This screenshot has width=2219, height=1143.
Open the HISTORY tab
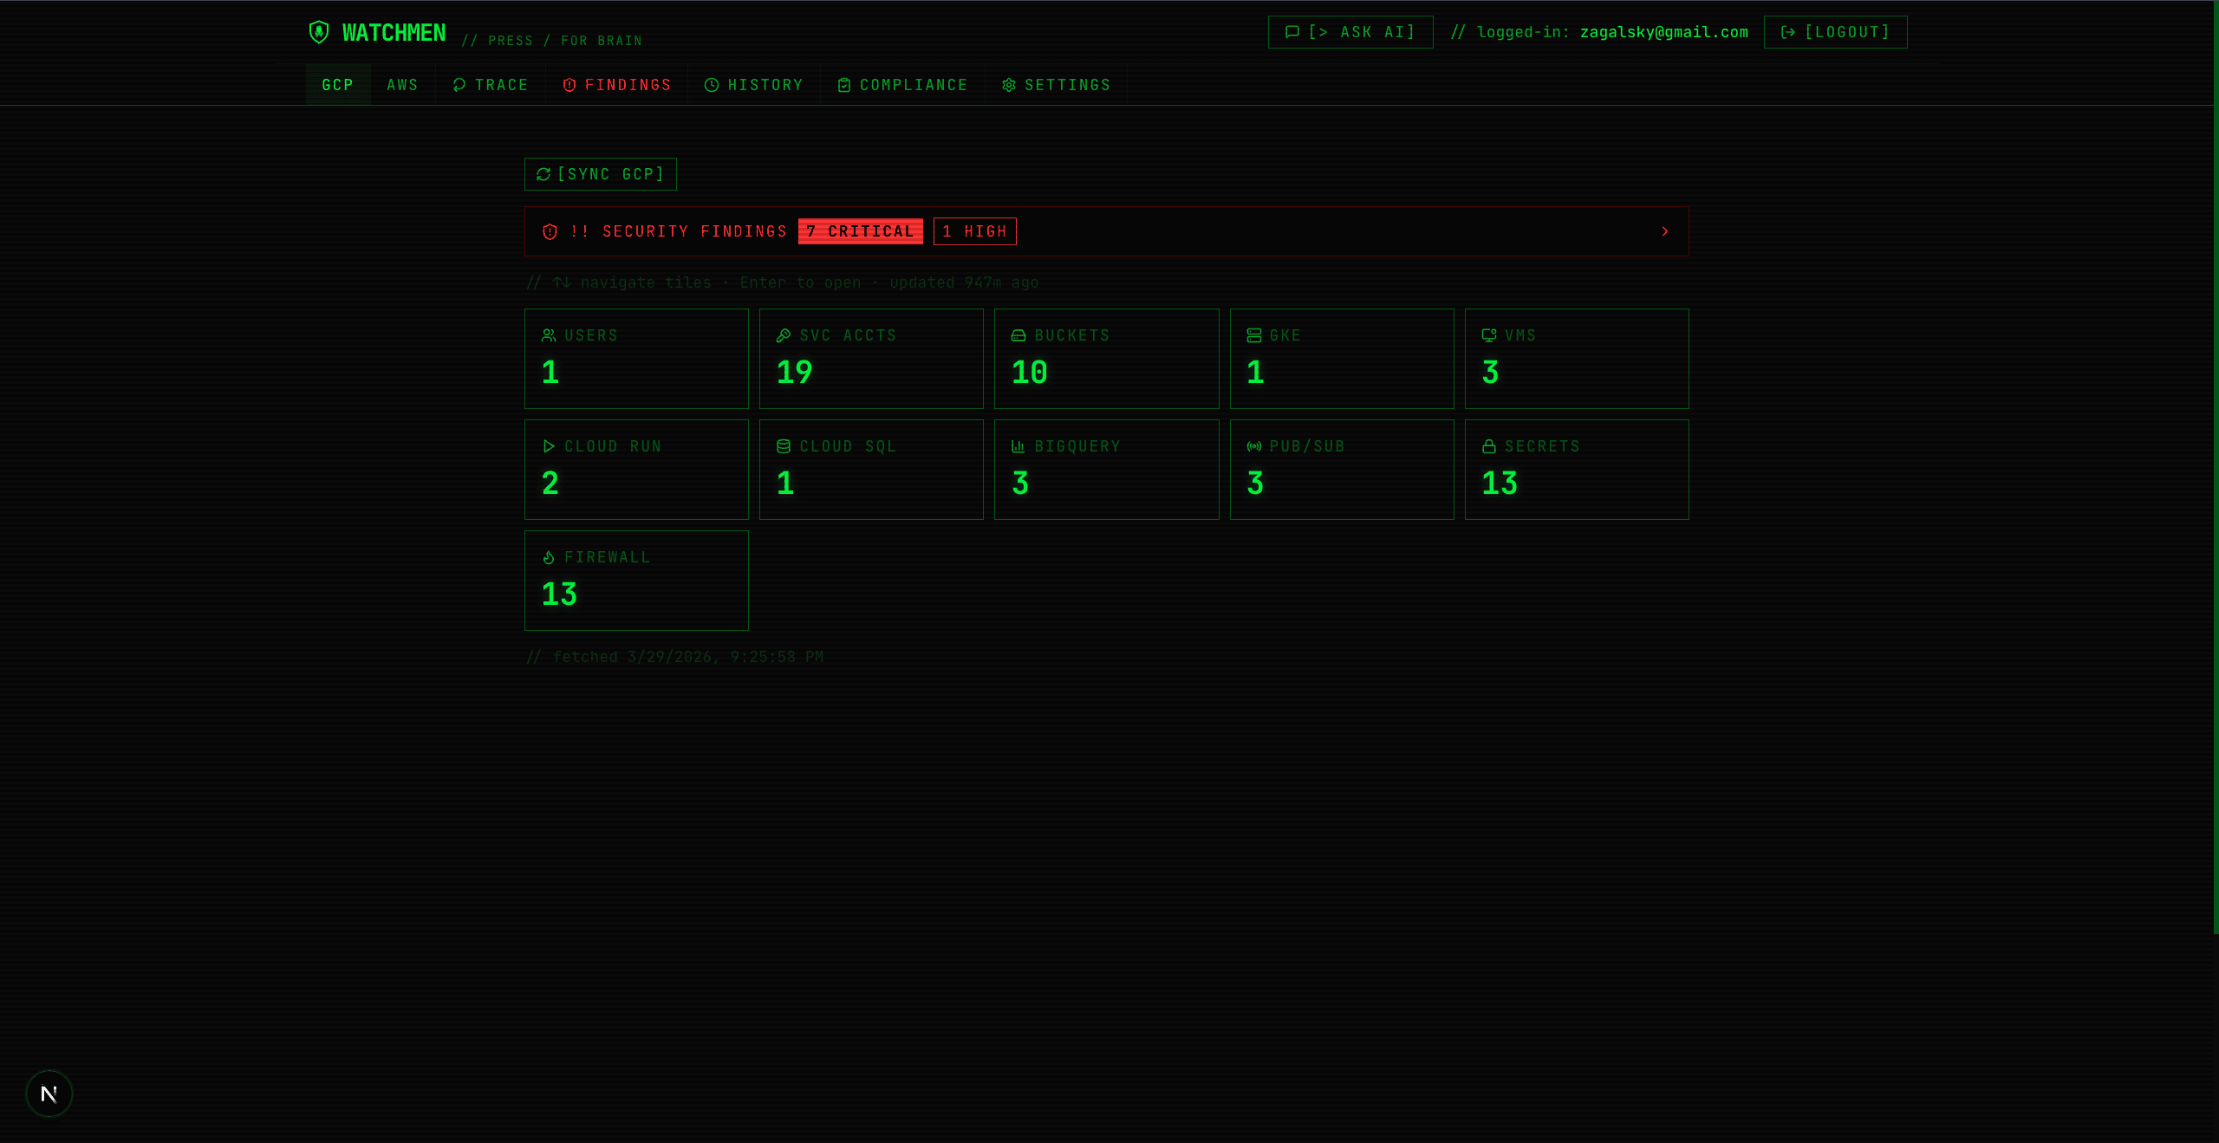click(x=754, y=85)
